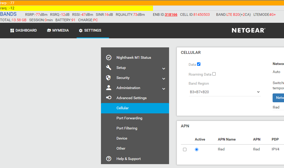Open the Port Forwarding menu item
The image size is (284, 168).
point(135,118)
